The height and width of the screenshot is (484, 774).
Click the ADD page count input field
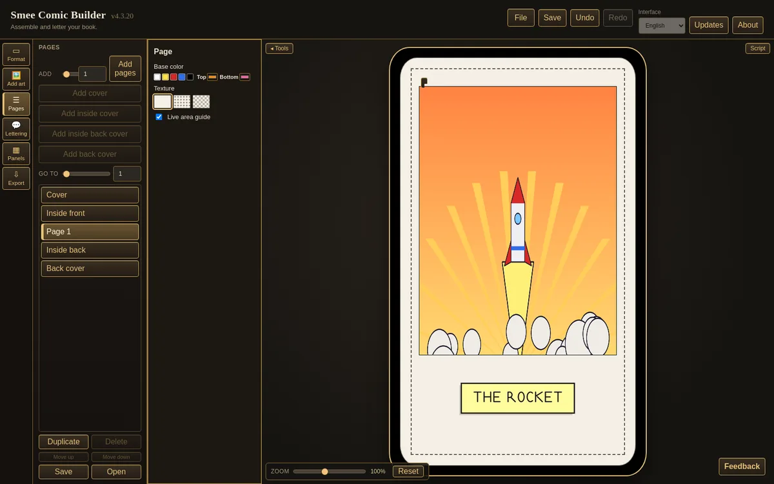(x=92, y=74)
